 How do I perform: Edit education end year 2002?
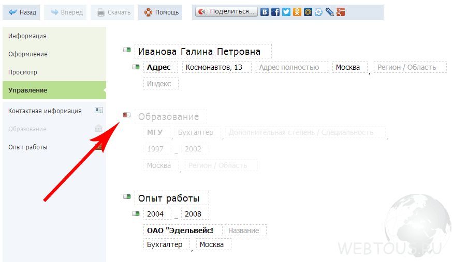pos(195,149)
